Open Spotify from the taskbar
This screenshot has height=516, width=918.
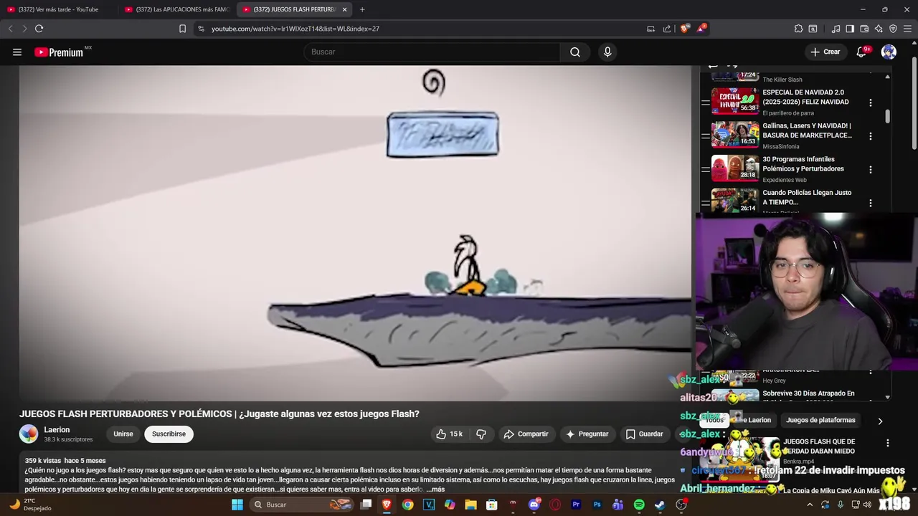(639, 505)
